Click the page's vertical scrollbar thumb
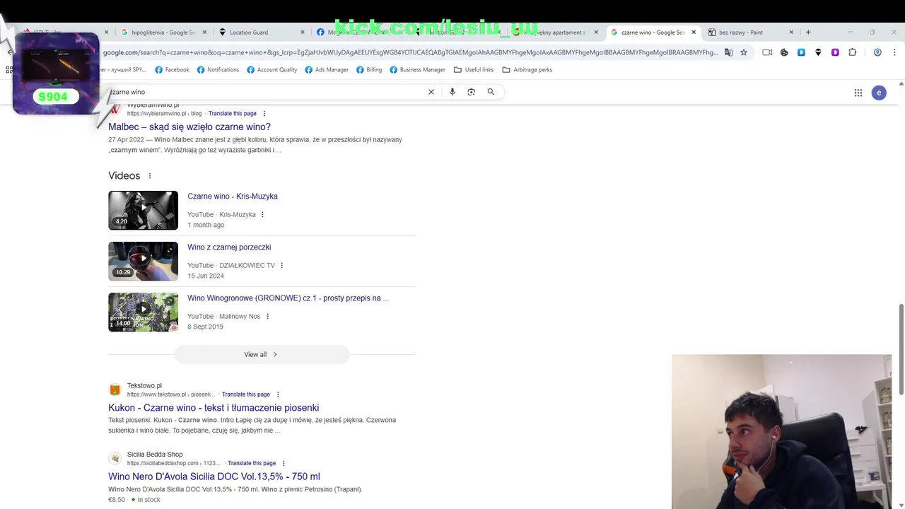This screenshot has height=509, width=905. (901, 350)
